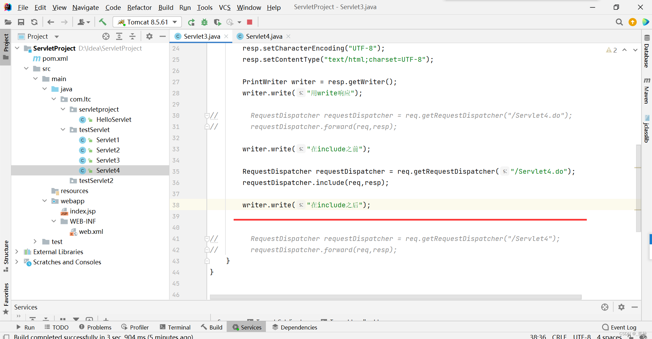Open the Problems tool window
The height and width of the screenshot is (339, 652).
pos(95,327)
